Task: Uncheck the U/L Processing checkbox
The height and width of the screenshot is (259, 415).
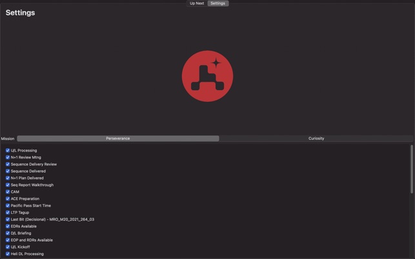Action: pyautogui.click(x=8, y=150)
